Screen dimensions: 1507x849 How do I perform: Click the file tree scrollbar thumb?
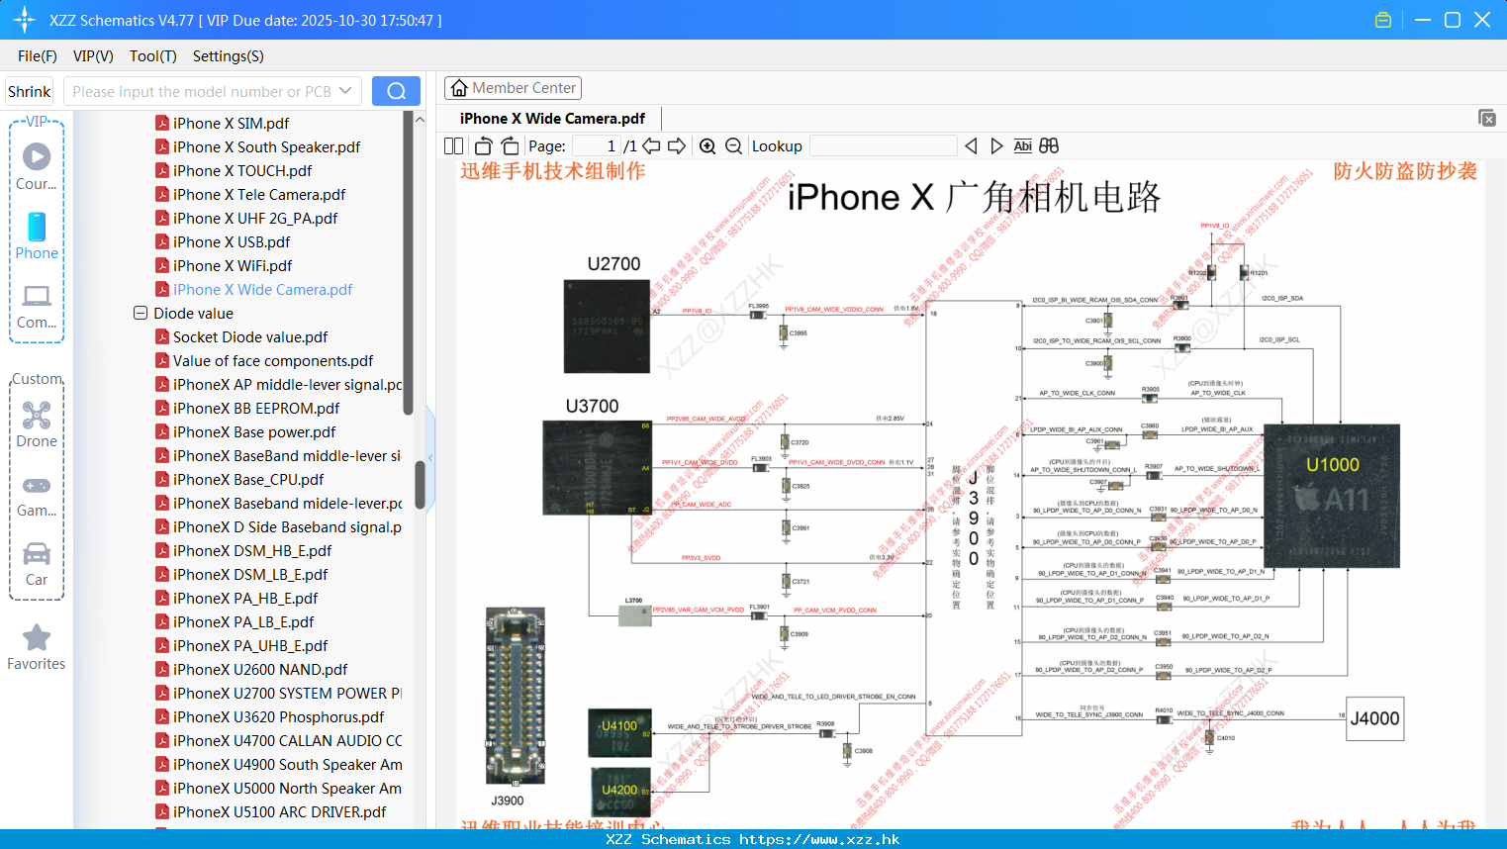tap(420, 484)
